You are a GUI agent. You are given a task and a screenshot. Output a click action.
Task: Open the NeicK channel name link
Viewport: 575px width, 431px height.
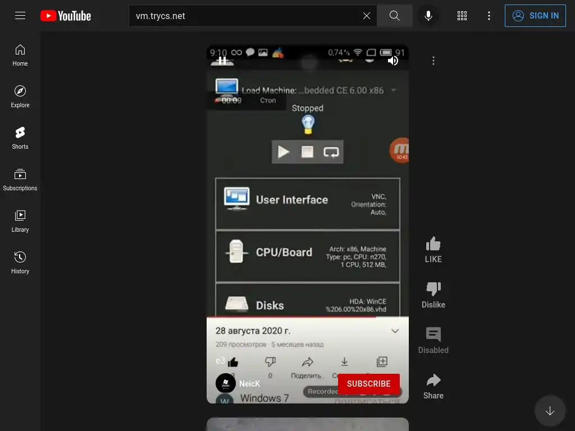point(249,384)
